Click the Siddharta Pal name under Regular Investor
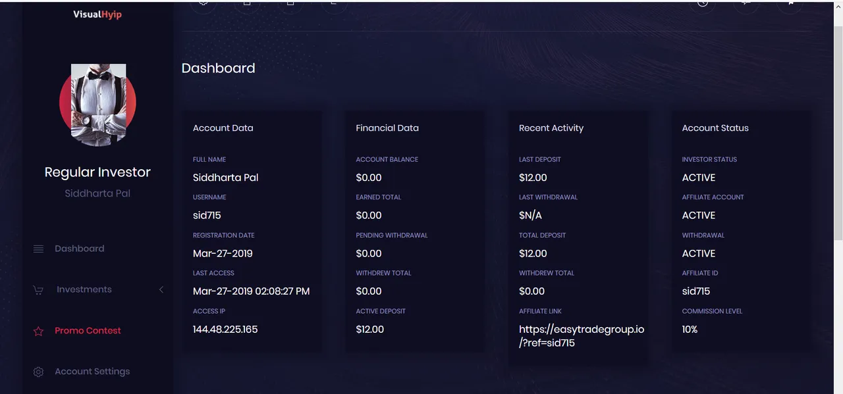843x394 pixels. coord(97,193)
